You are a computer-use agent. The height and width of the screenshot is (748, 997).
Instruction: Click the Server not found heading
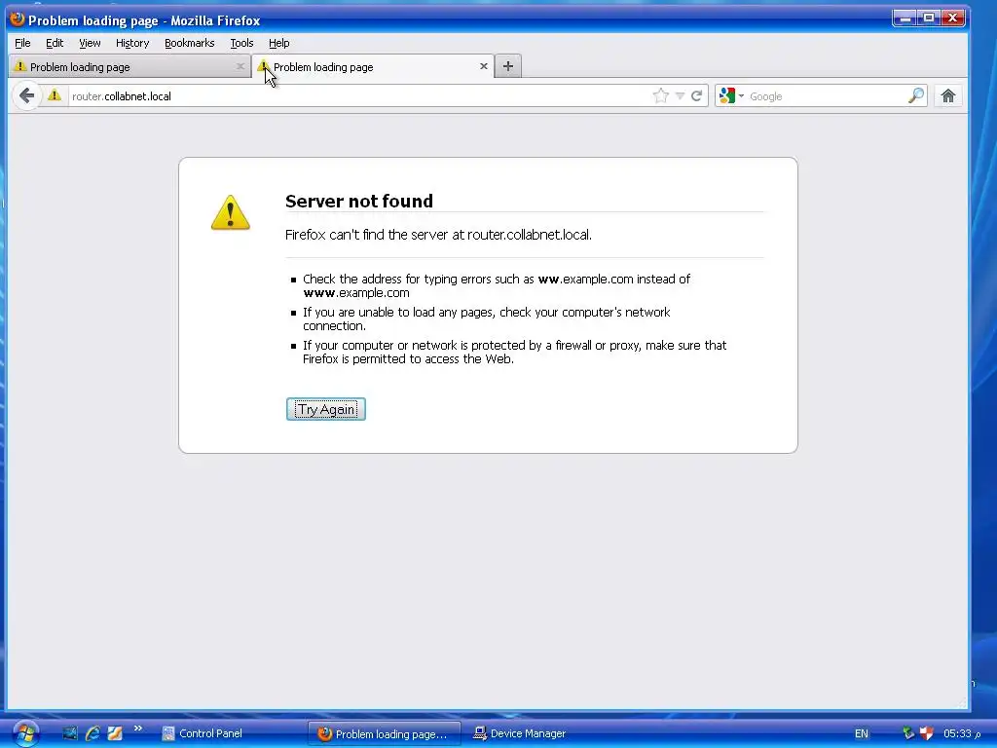coord(359,201)
